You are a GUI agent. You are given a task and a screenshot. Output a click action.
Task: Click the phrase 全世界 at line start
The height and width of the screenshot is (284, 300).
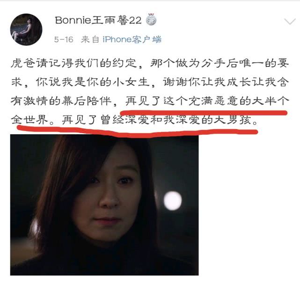(x=29, y=120)
